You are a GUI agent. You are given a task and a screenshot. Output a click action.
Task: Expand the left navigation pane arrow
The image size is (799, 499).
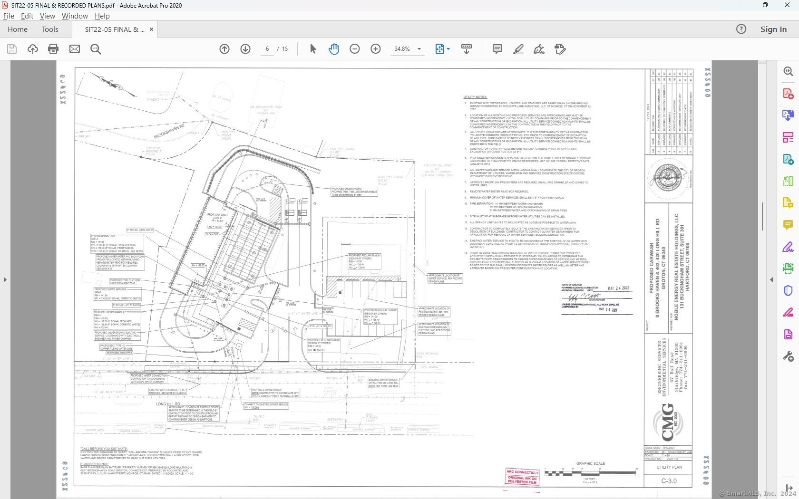point(5,279)
